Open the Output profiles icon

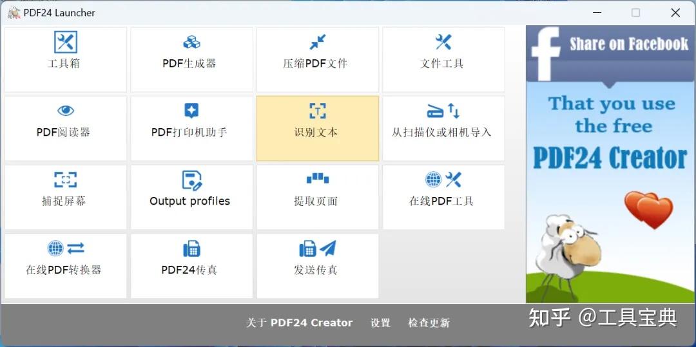tap(192, 180)
